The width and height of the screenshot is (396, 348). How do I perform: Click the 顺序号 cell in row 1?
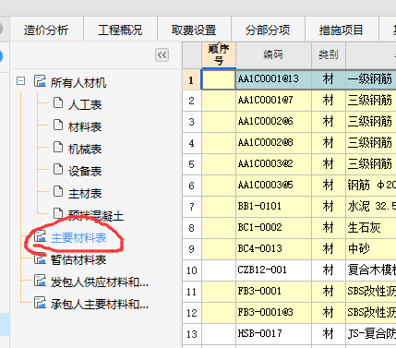[x=219, y=79]
